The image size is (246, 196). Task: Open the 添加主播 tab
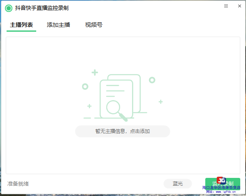(x=58, y=25)
